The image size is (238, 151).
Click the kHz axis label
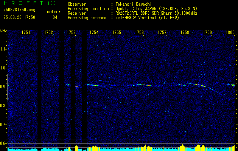[x=3, y=31]
